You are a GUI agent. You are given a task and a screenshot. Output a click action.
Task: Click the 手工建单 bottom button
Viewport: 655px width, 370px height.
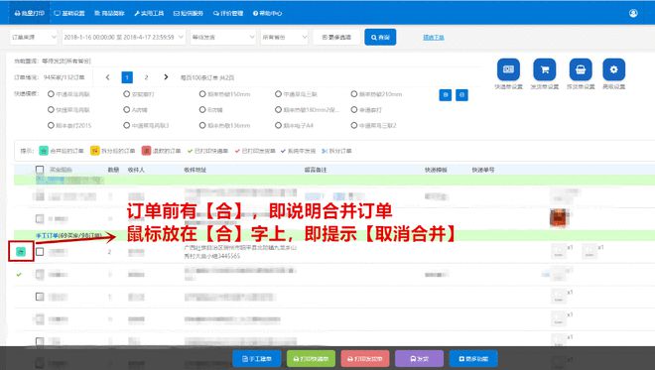(256, 359)
